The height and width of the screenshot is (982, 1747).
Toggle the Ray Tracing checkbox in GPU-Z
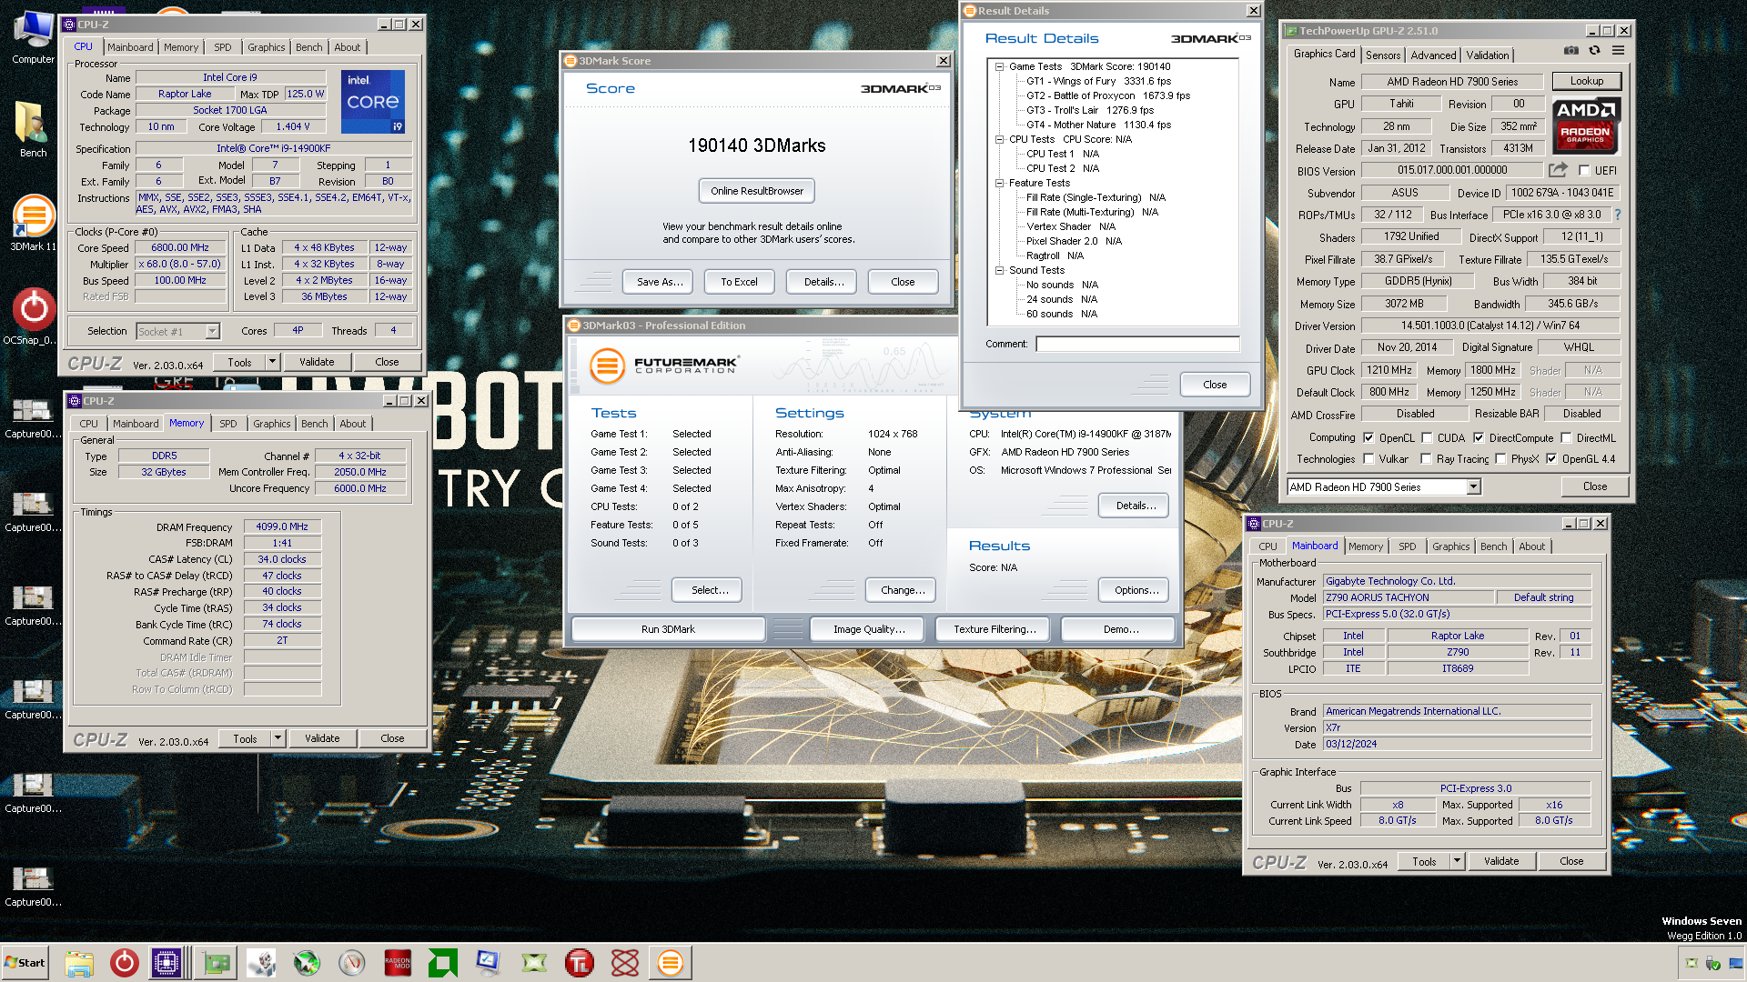point(1426,459)
